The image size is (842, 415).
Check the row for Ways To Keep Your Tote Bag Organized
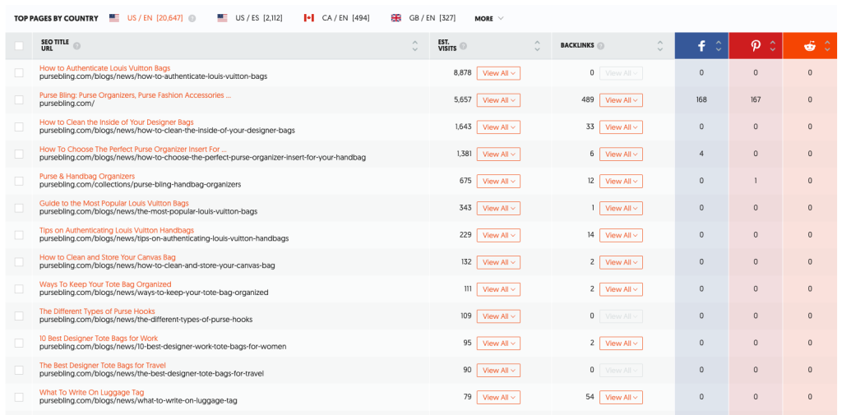click(19, 288)
